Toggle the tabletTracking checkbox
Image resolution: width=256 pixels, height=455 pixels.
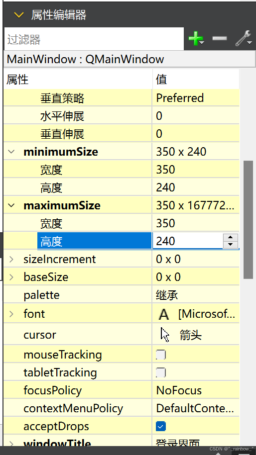pos(161,372)
